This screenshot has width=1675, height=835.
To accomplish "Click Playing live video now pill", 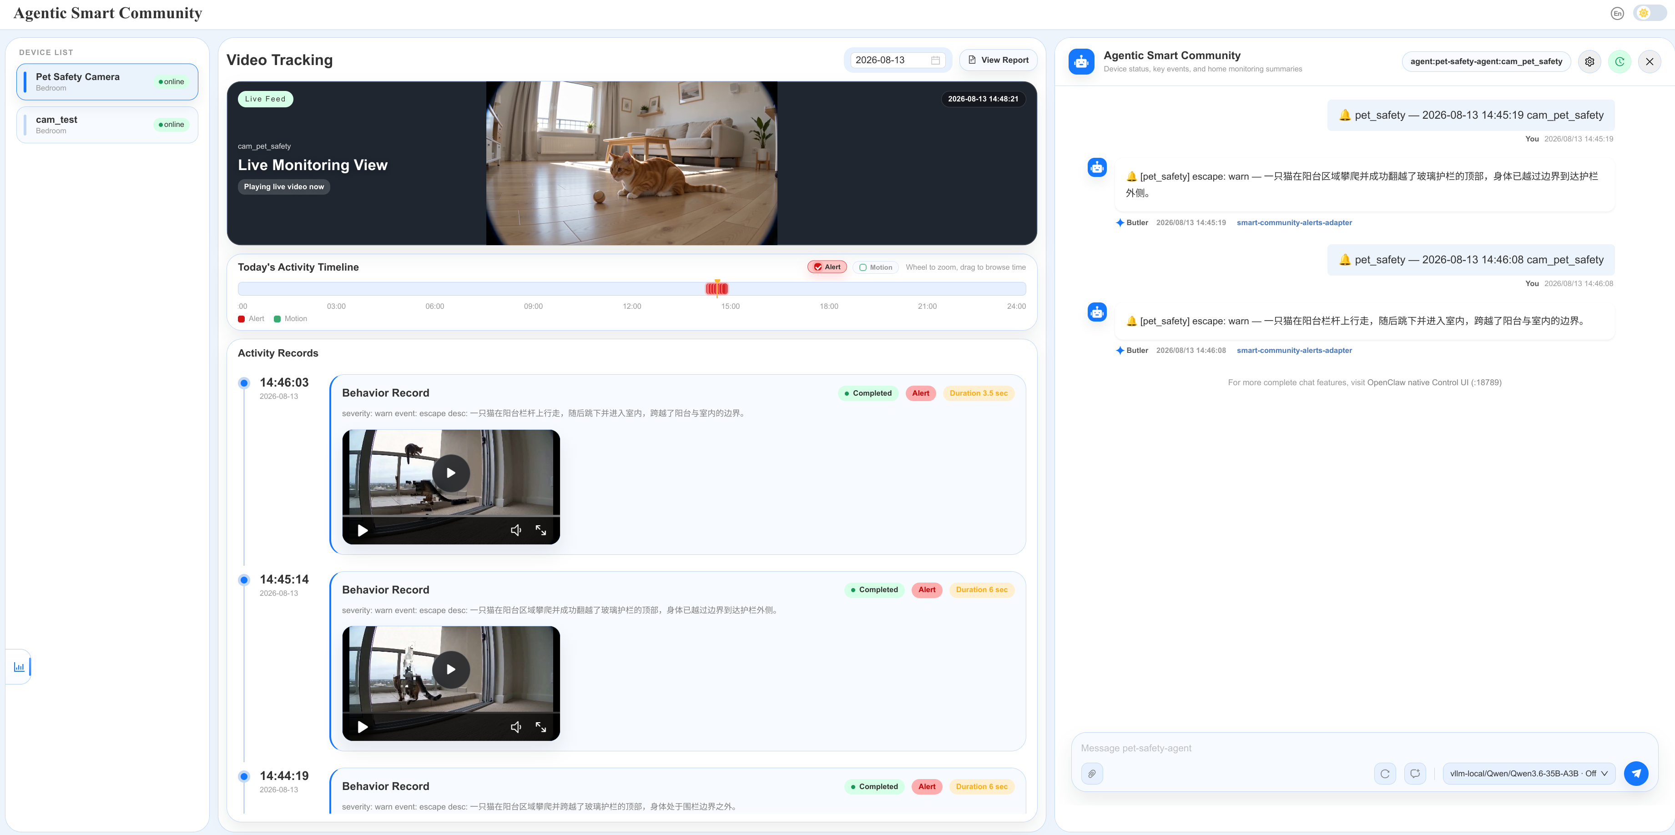I will [283, 186].
